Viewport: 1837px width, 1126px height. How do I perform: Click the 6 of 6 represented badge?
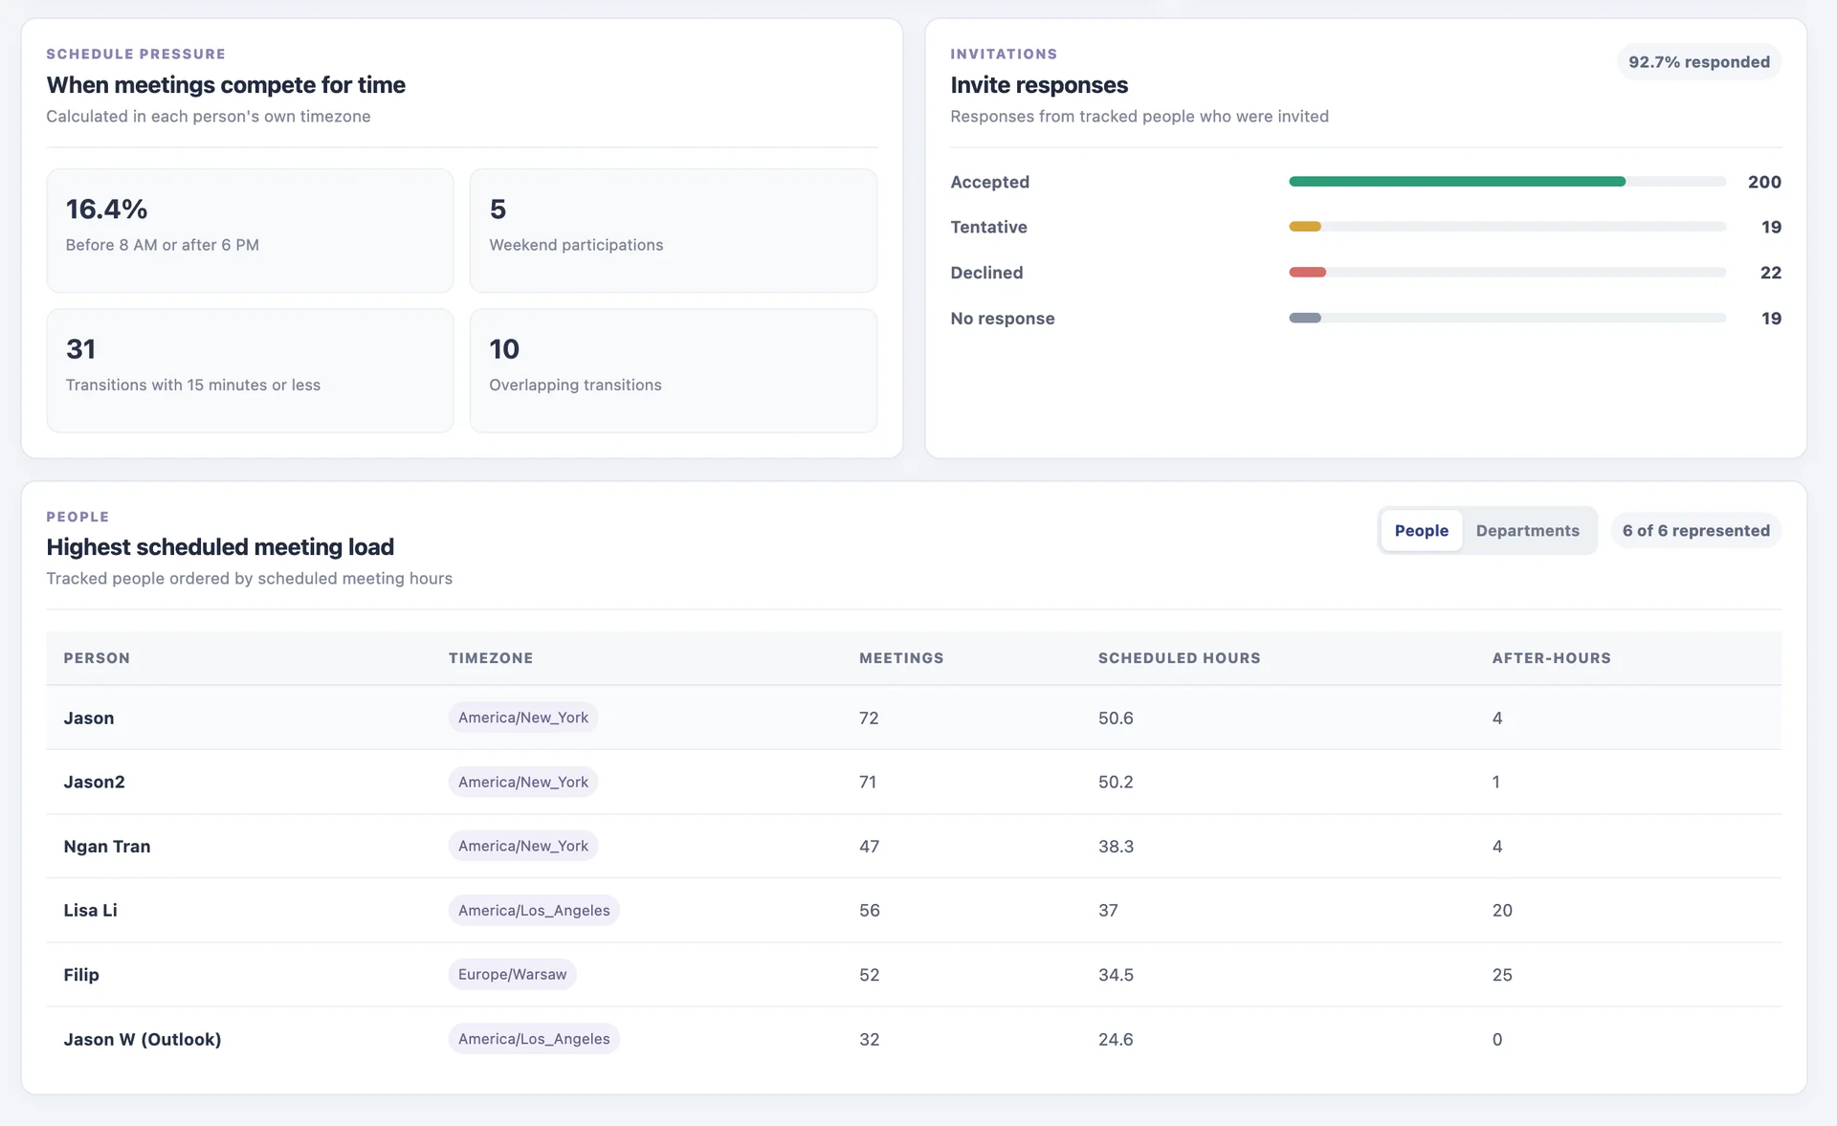pos(1695,530)
